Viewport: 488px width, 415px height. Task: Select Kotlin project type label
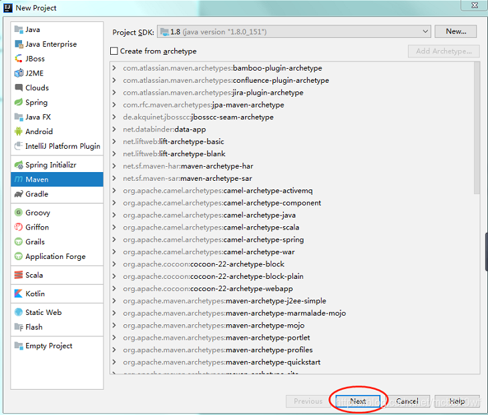pyautogui.click(x=35, y=294)
